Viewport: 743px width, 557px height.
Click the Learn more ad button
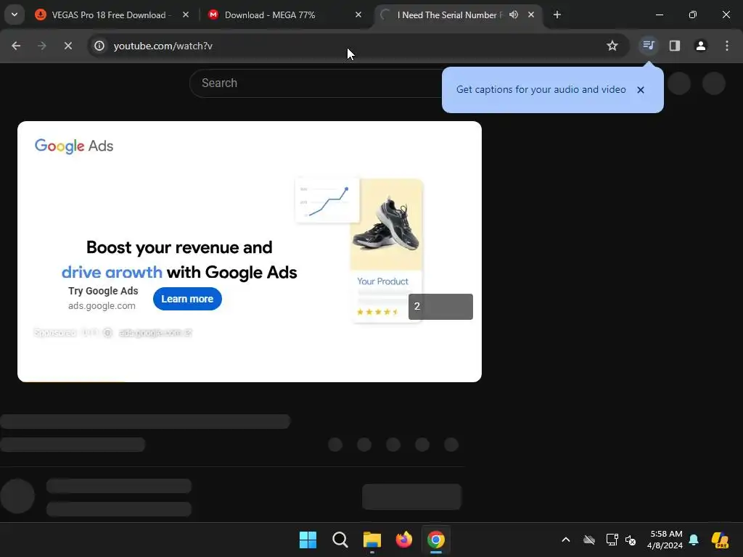tap(187, 299)
